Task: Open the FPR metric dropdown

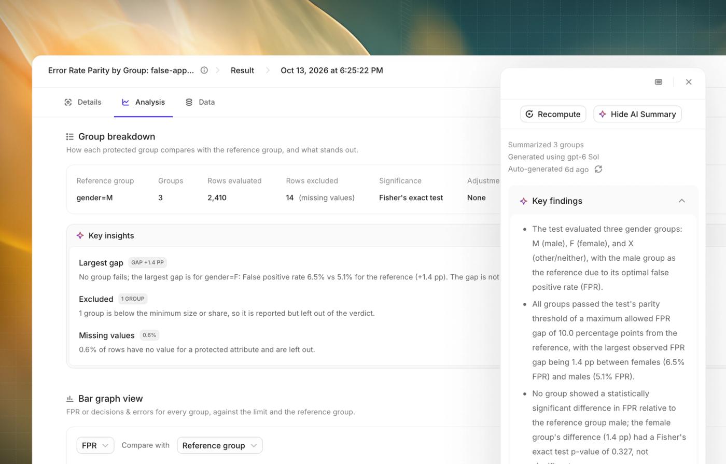Action: pyautogui.click(x=95, y=445)
